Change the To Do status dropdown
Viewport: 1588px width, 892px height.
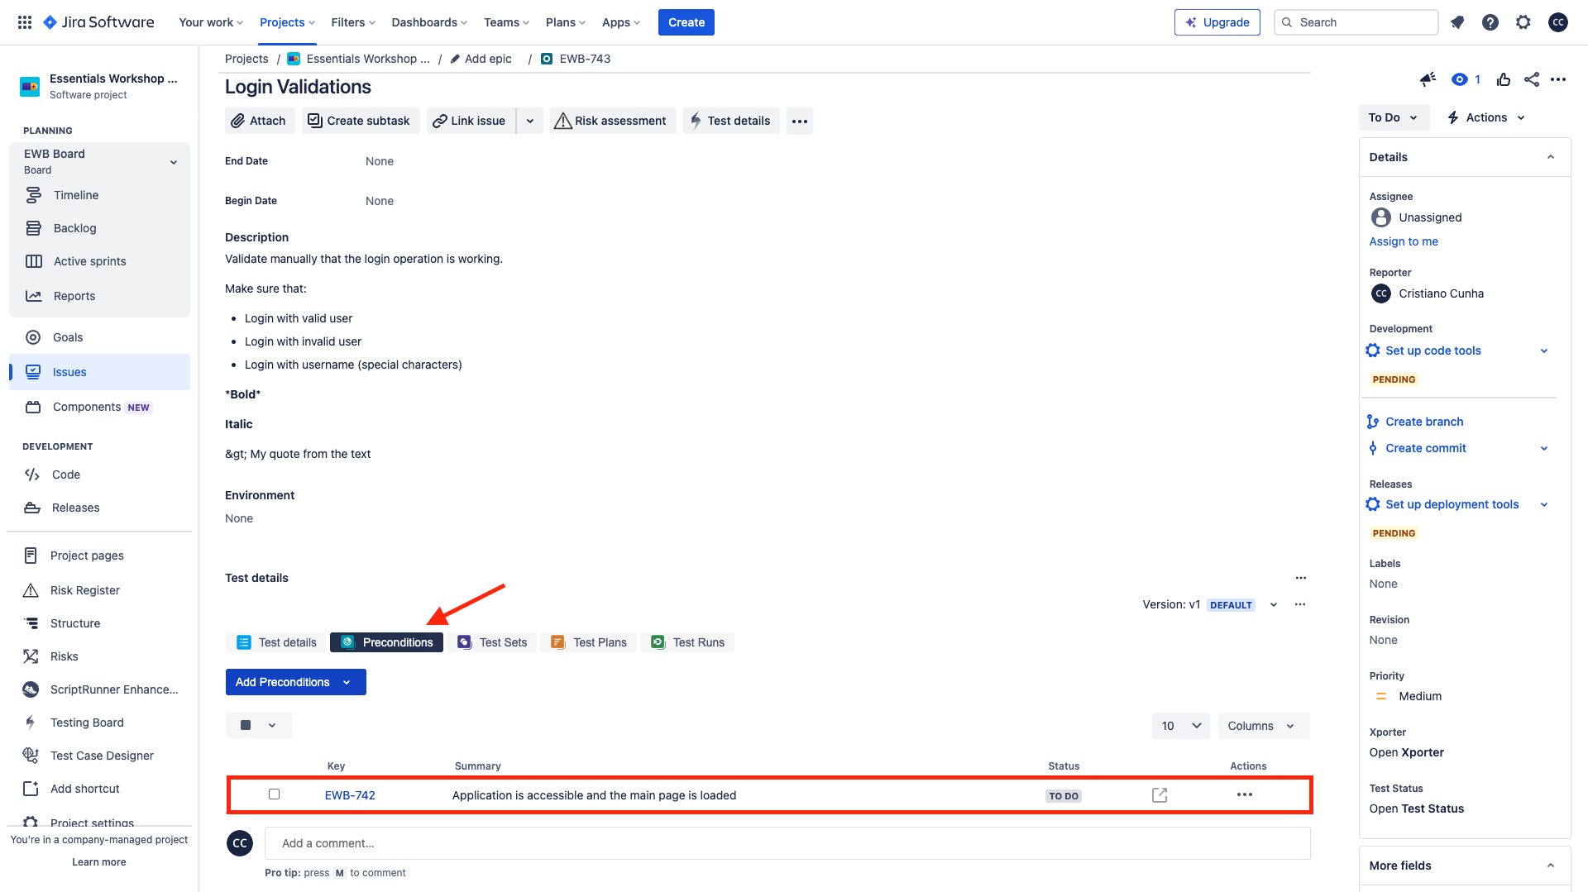tap(1393, 117)
